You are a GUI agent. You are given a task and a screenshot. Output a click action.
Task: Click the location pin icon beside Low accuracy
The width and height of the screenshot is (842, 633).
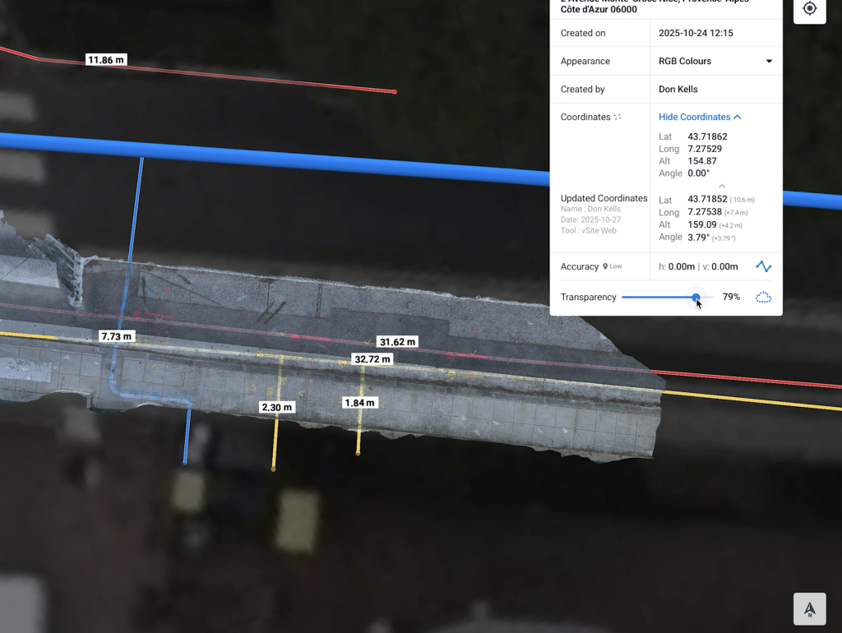click(606, 266)
